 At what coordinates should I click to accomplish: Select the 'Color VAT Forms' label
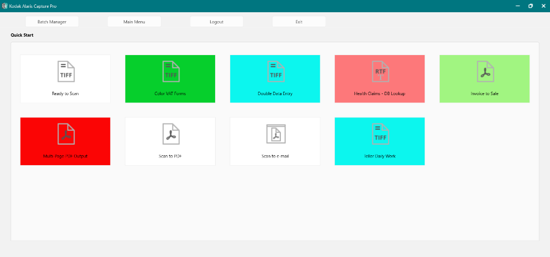tap(170, 94)
